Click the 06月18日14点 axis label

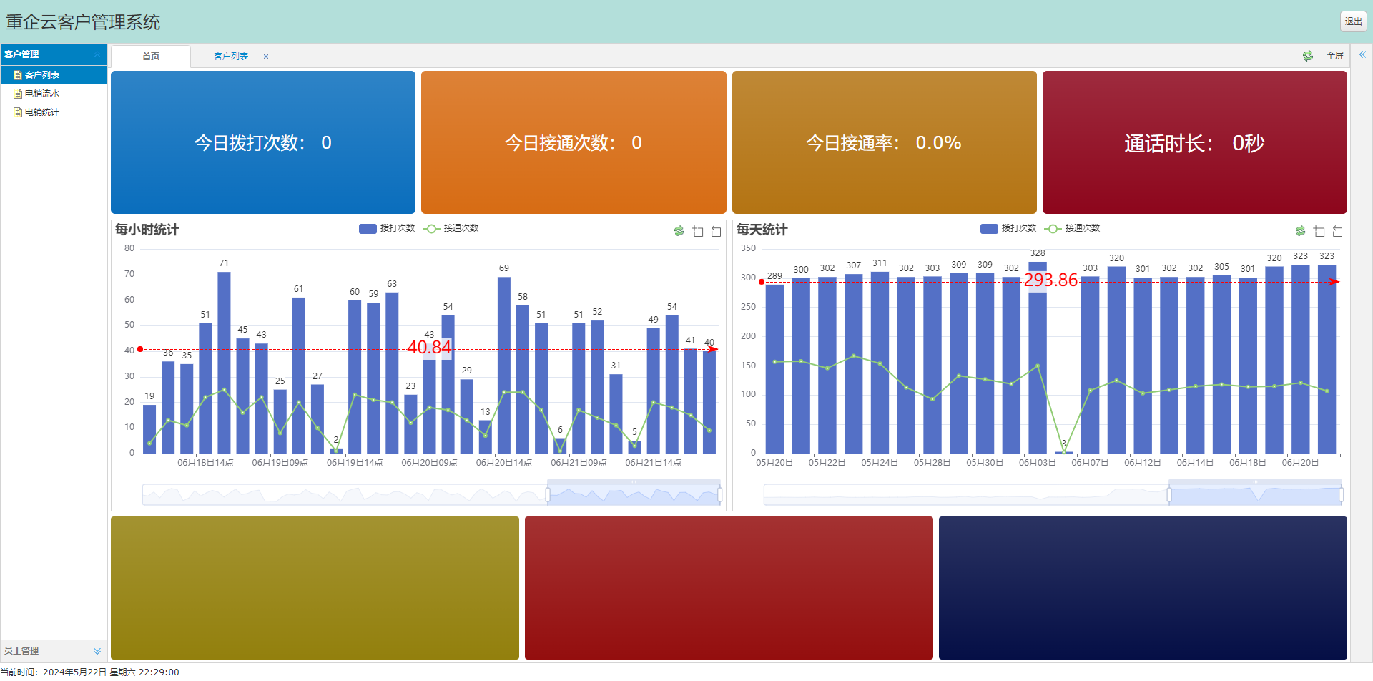tap(205, 463)
